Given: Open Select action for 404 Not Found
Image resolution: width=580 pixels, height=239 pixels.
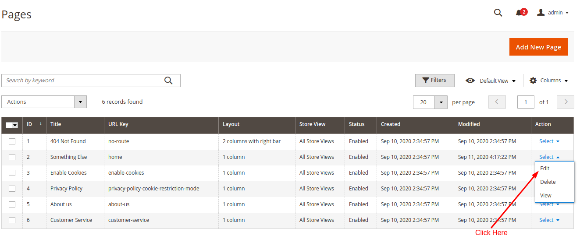Looking at the screenshot, I should pyautogui.click(x=549, y=141).
